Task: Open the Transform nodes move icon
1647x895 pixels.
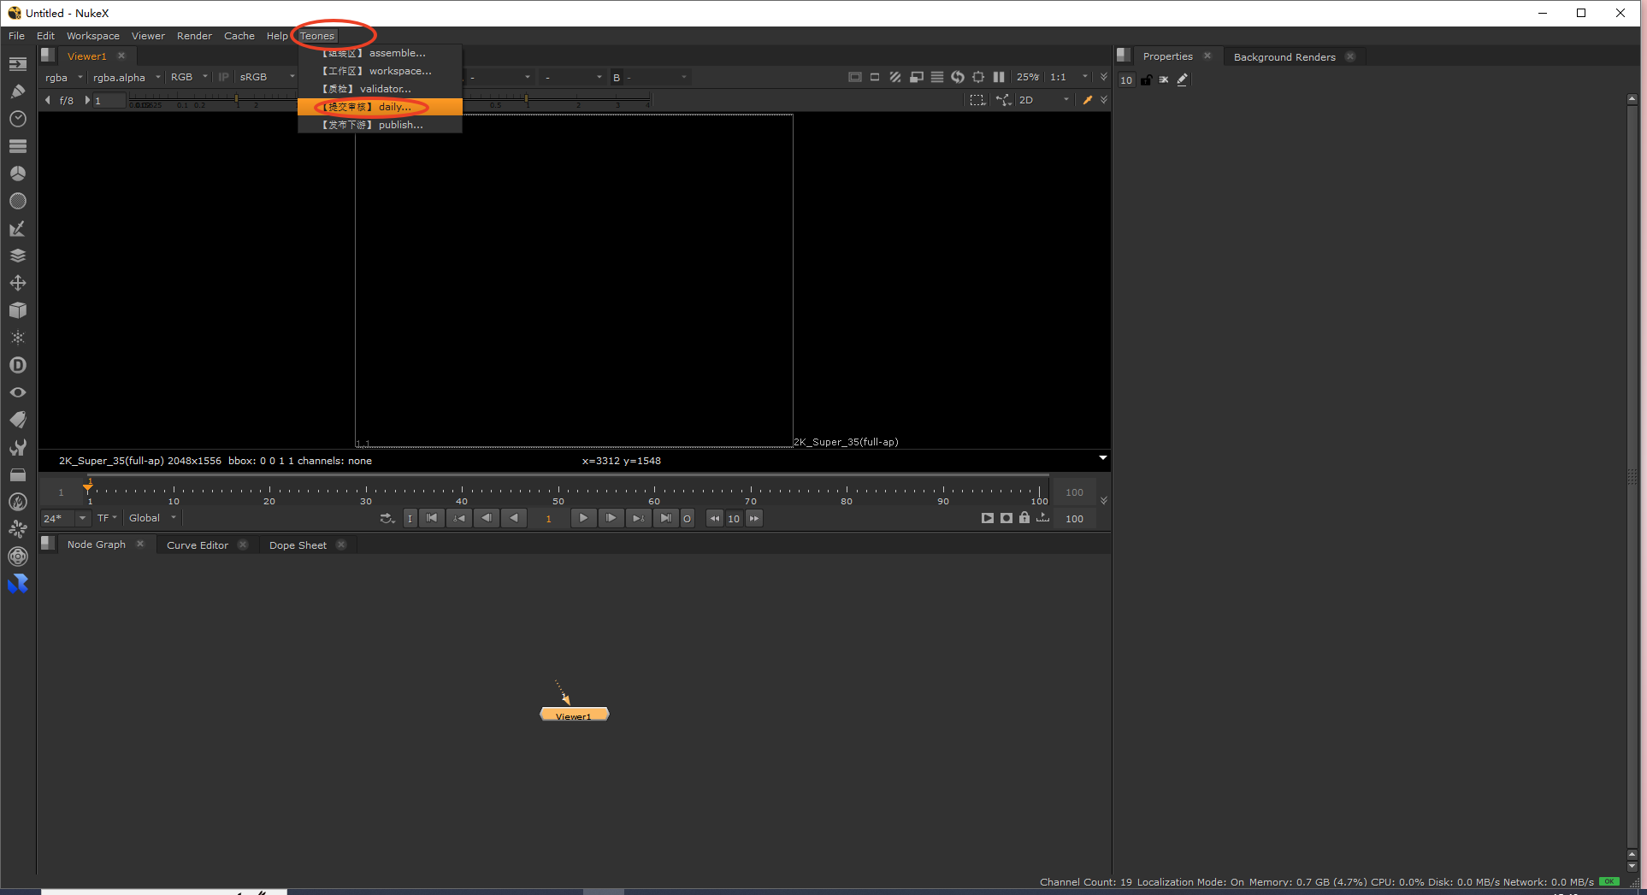Action: click(x=17, y=283)
